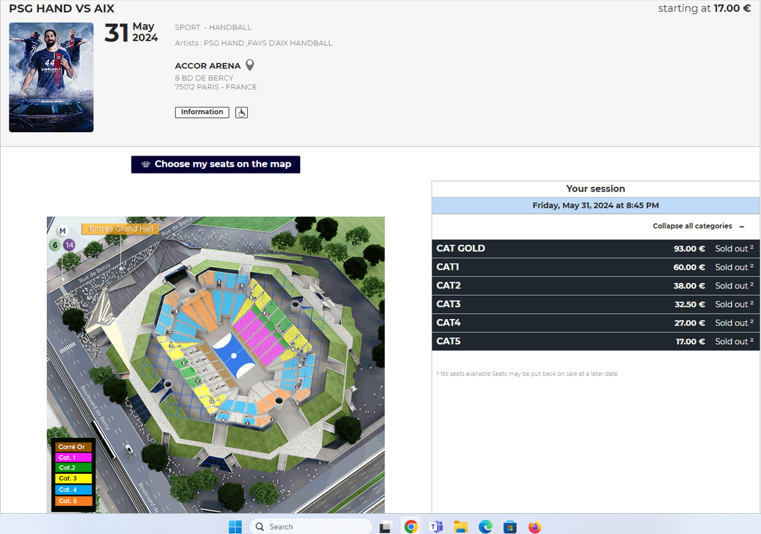The width and height of the screenshot is (761, 534).
Task: Open Google Chrome from the taskbar
Action: (x=411, y=527)
